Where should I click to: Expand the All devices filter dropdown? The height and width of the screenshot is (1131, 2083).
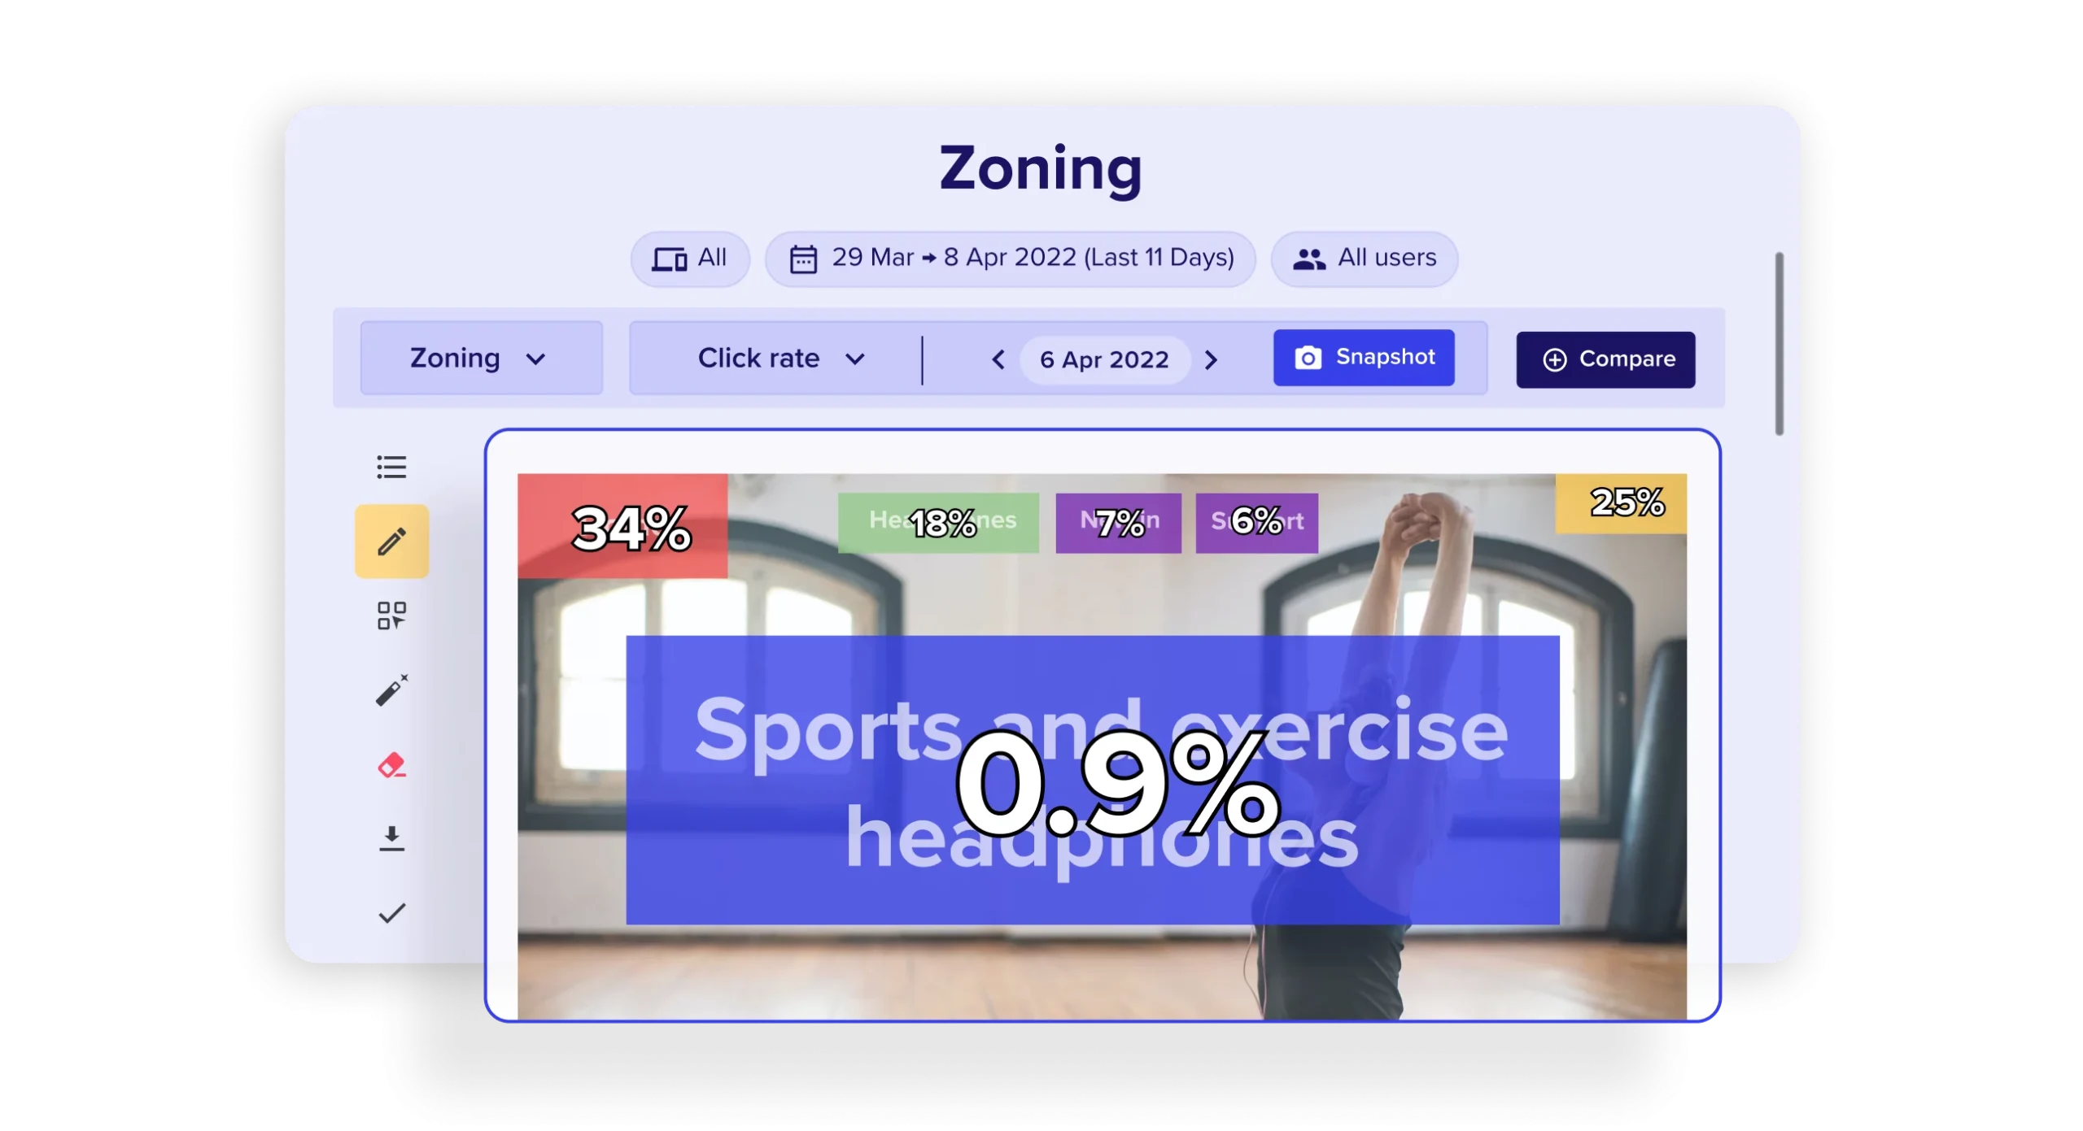click(x=692, y=256)
